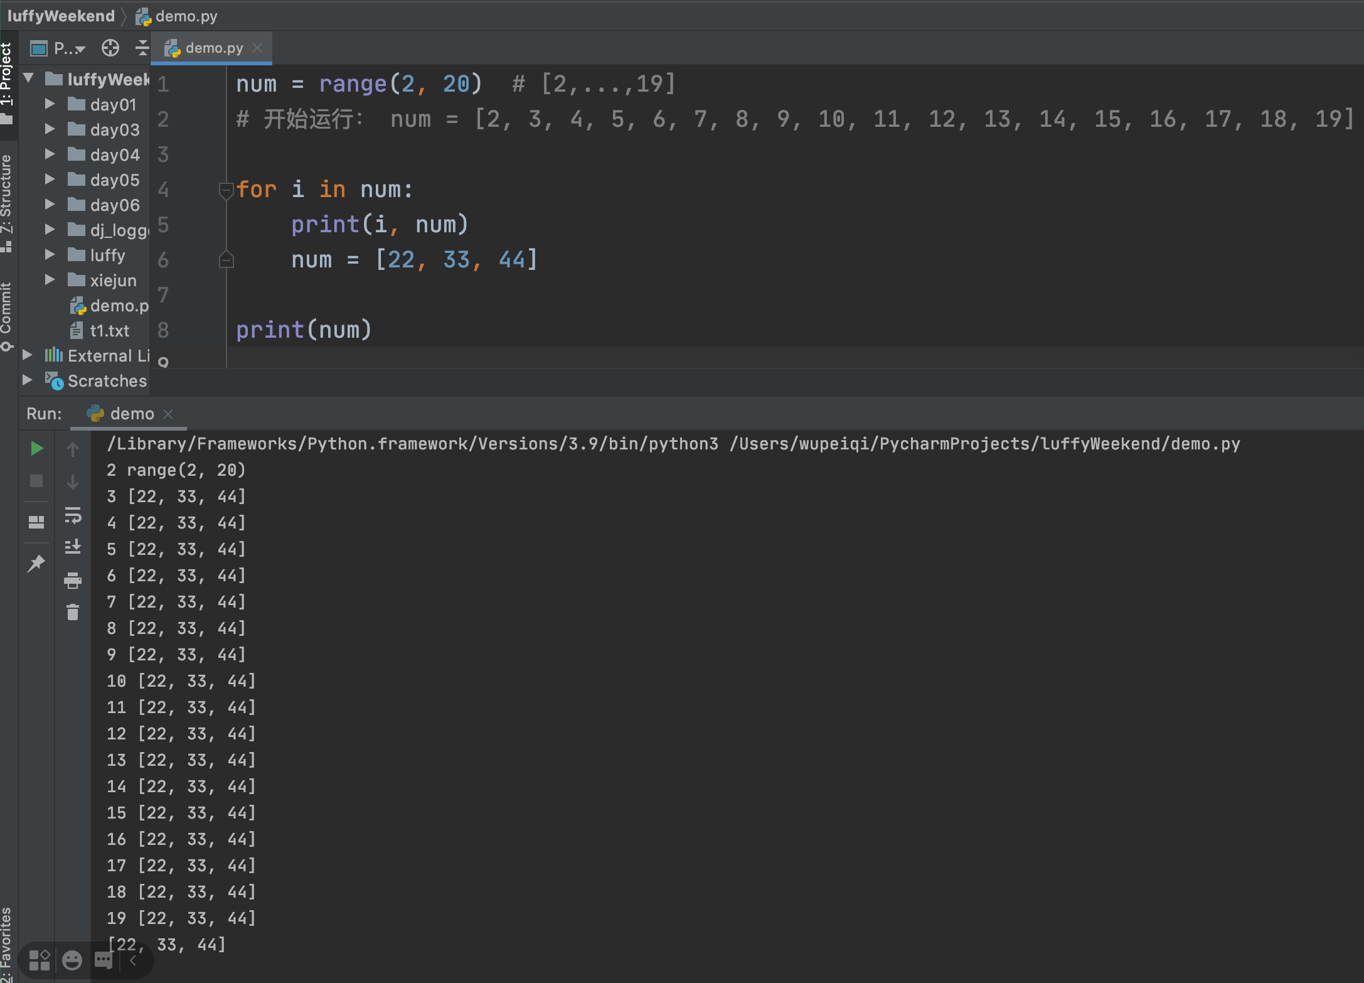The image size is (1364, 983).
Task: Collapse the luffyWeekend root folder
Action: (x=28, y=78)
